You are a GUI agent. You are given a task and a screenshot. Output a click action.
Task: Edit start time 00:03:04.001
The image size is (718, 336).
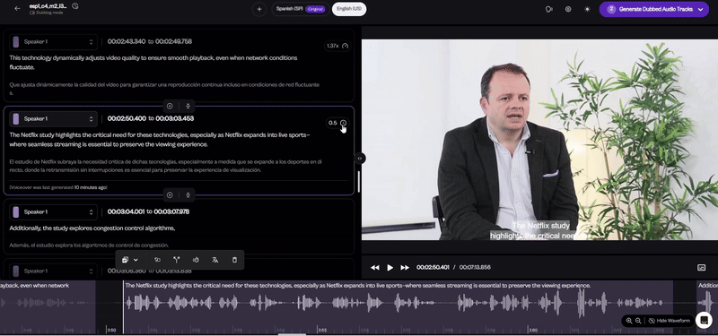click(x=126, y=212)
